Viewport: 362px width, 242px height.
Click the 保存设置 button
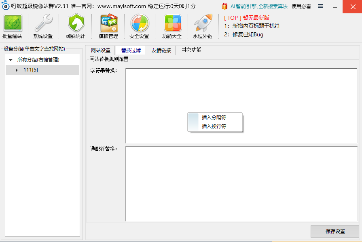[x=335, y=231]
